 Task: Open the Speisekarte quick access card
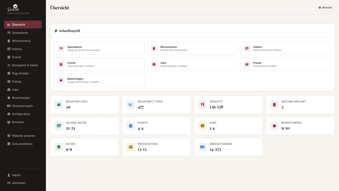click(100, 48)
